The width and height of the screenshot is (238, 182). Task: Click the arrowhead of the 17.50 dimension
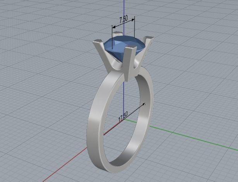point(143,105)
